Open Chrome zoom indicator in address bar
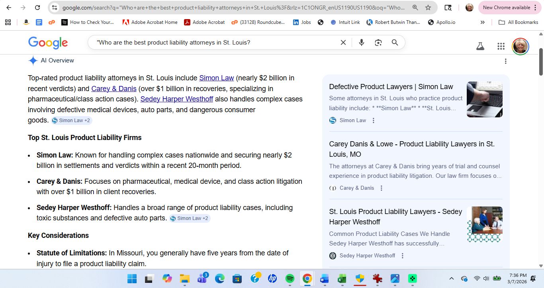Screen dimensions: 544x288 (415, 8)
